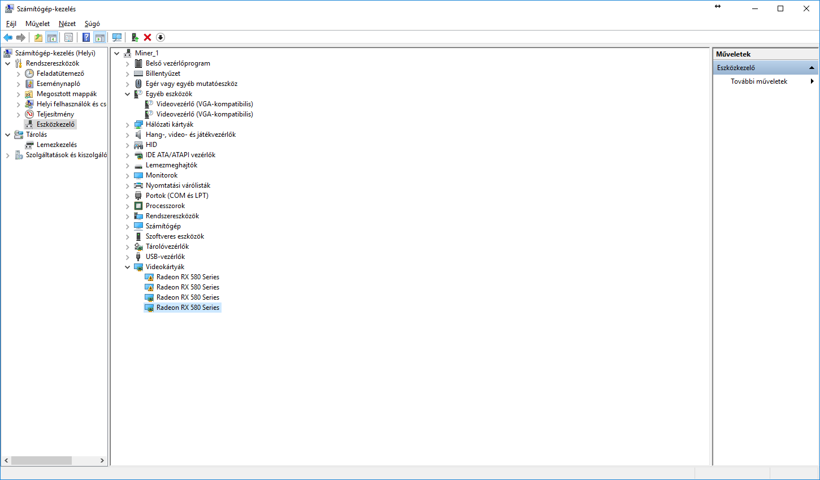
Task: Expand További műveletek submenu arrow
Action: (812, 81)
